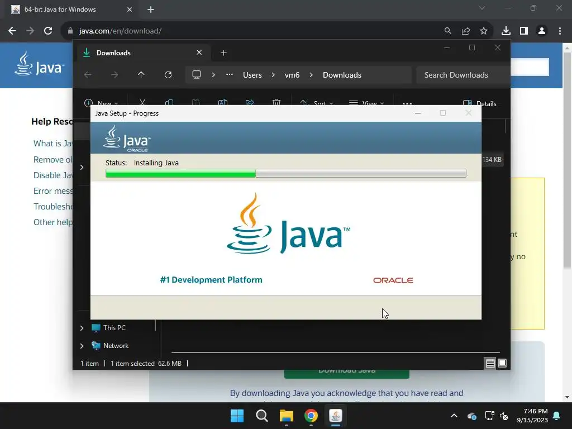Open the notification bell in taskbar
The height and width of the screenshot is (429, 572).
pyautogui.click(x=557, y=416)
